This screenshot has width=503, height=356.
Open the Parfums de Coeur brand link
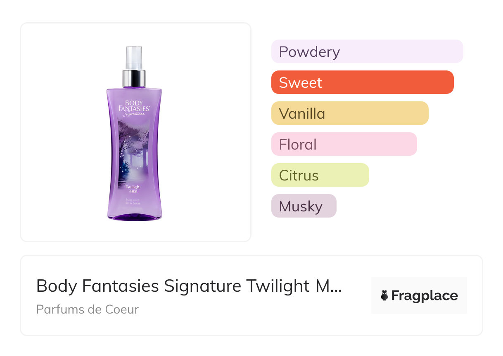pyautogui.click(x=87, y=309)
